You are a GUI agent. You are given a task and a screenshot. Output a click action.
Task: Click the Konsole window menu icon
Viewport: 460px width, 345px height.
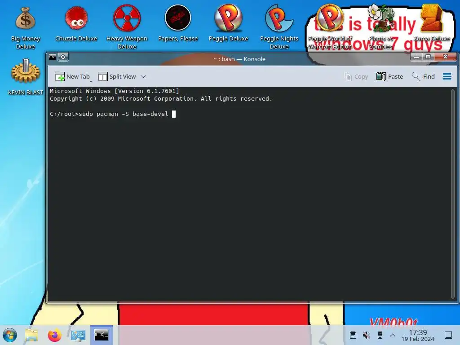53,57
